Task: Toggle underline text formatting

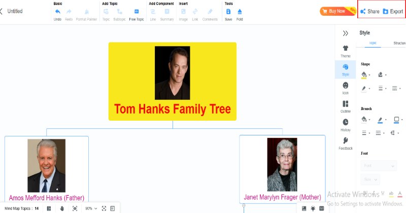Action: (x=383, y=193)
